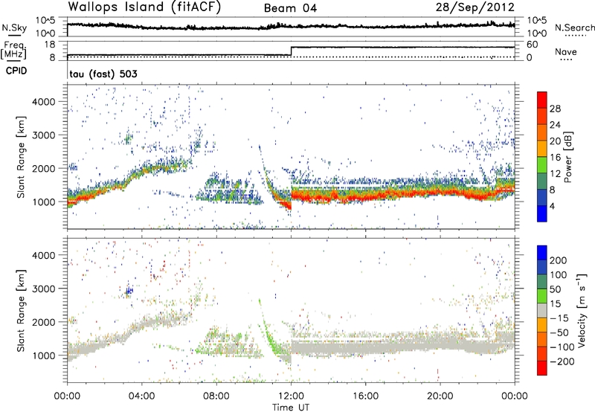Click the 'Slant Range [km]' label of velocity panel
Image resolution: width=595 pixels, height=412 pixels.
point(21,310)
